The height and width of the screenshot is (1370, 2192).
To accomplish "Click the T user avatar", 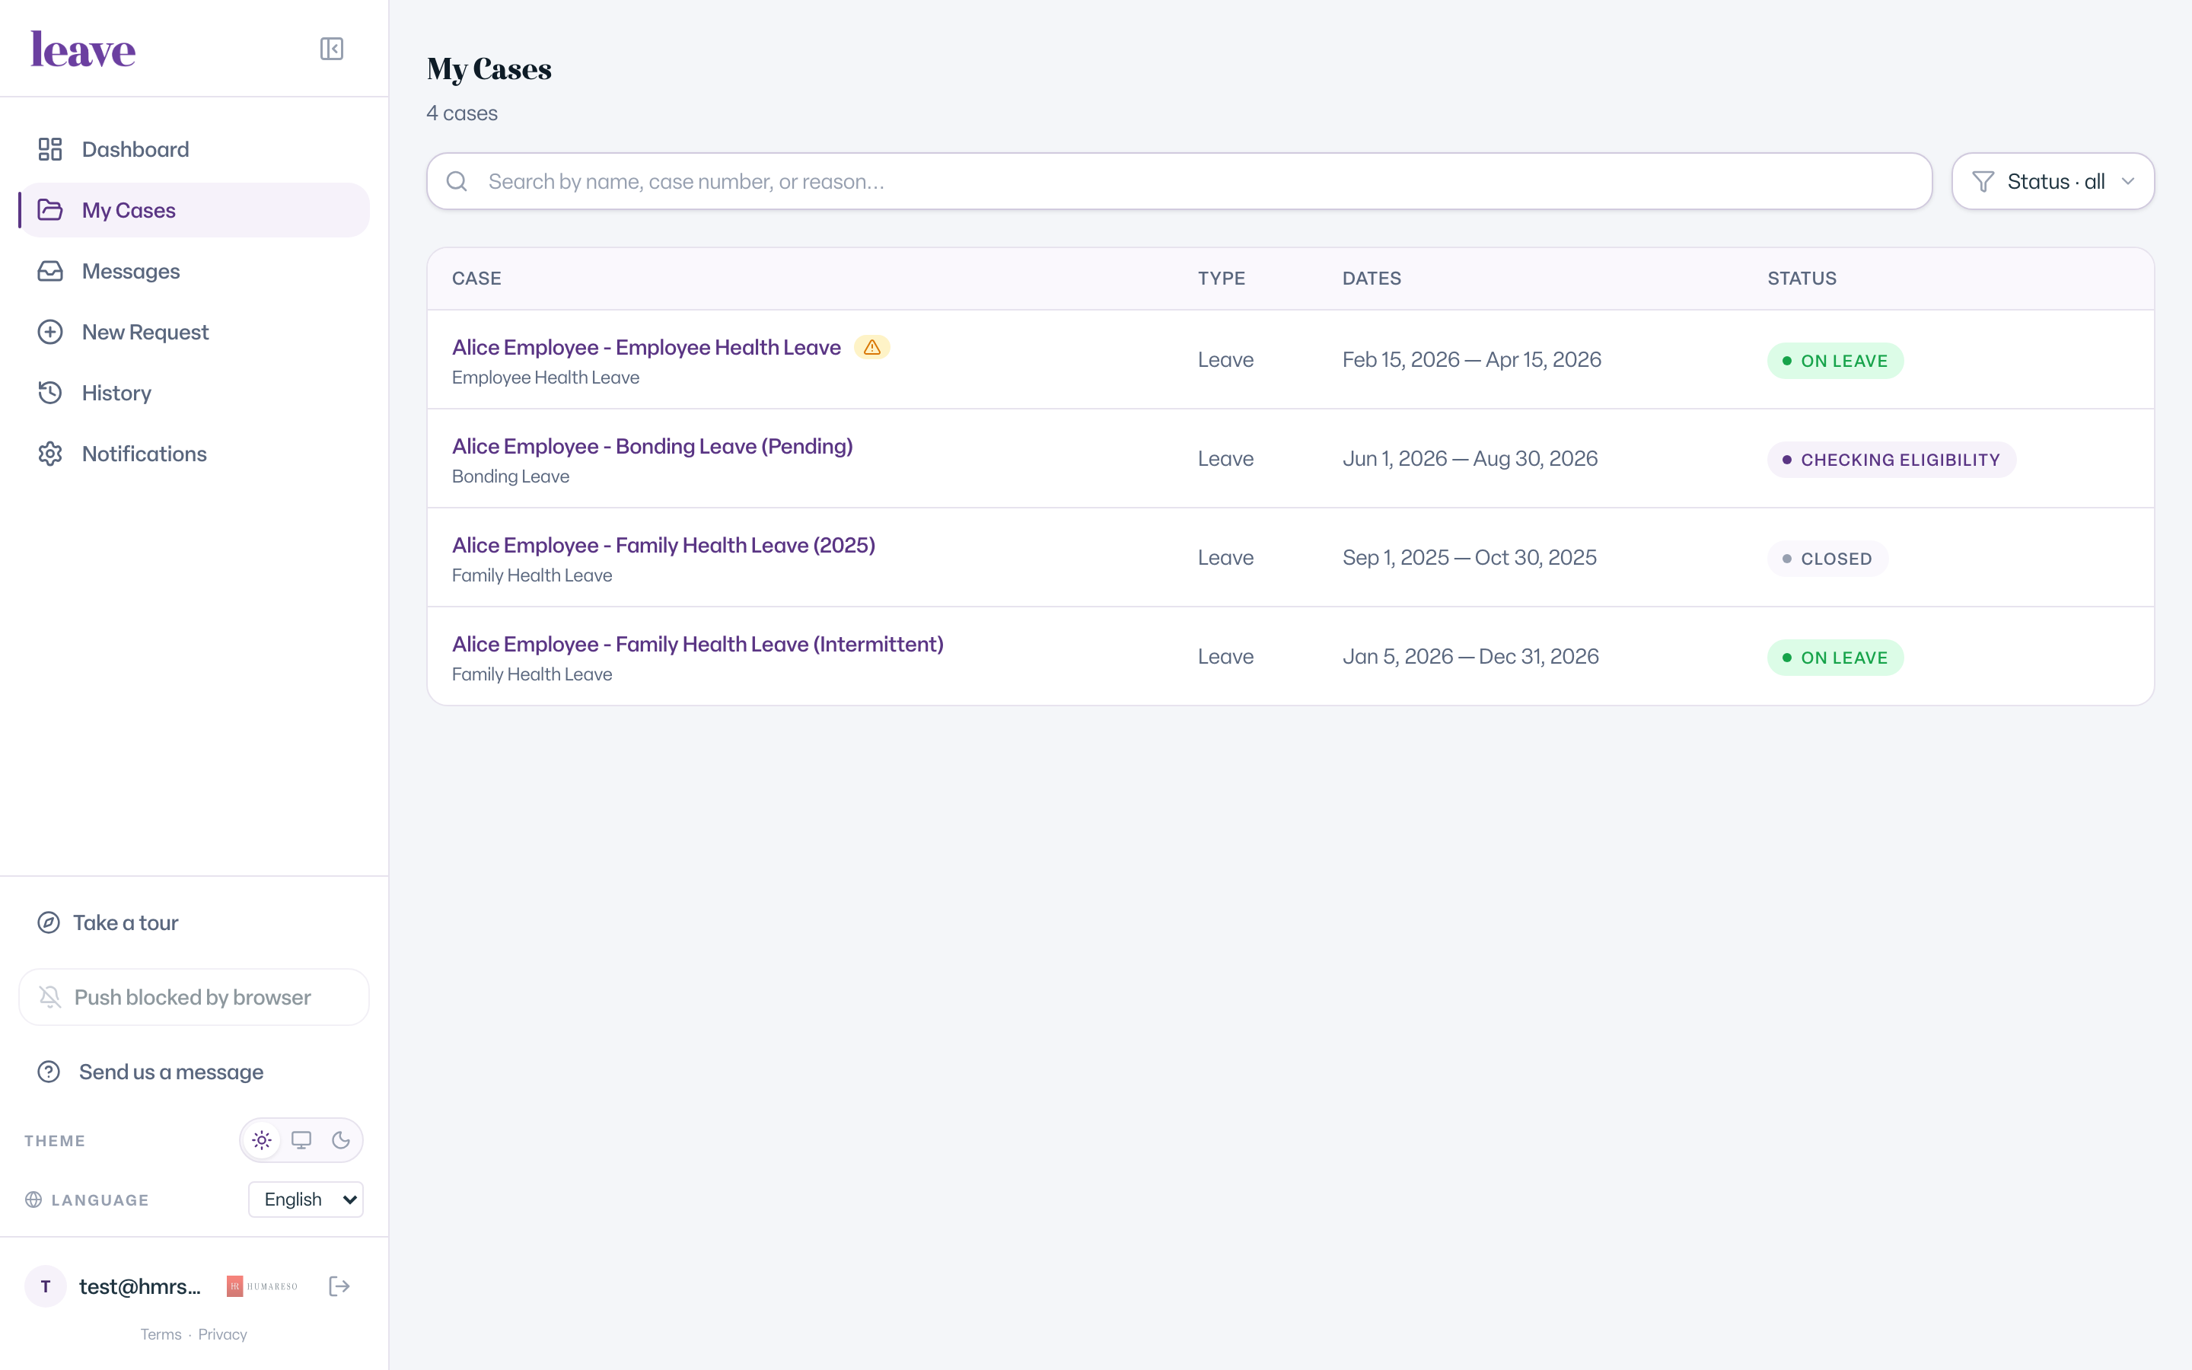I will point(46,1286).
